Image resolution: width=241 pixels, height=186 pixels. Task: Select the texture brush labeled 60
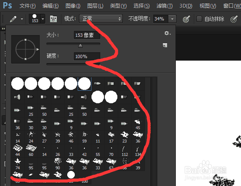click(x=31, y=150)
